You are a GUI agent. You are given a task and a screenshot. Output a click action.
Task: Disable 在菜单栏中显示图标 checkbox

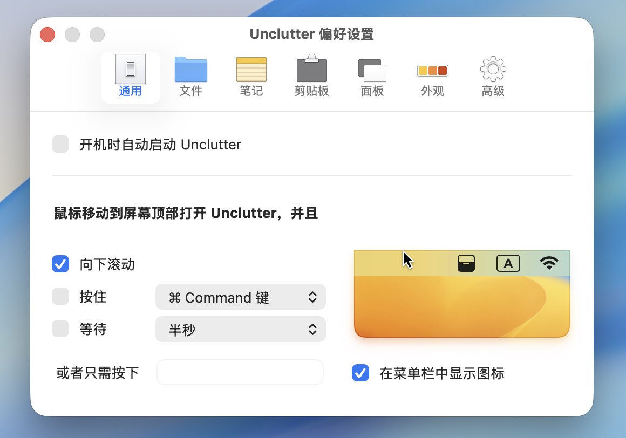point(360,373)
